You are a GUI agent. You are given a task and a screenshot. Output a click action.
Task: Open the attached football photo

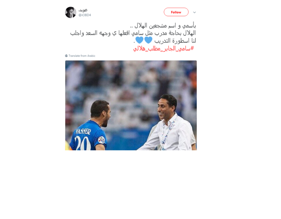coord(131,105)
